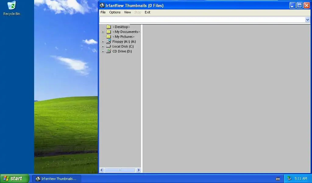Open the Options menu
The width and height of the screenshot is (312, 183).
pos(115,12)
